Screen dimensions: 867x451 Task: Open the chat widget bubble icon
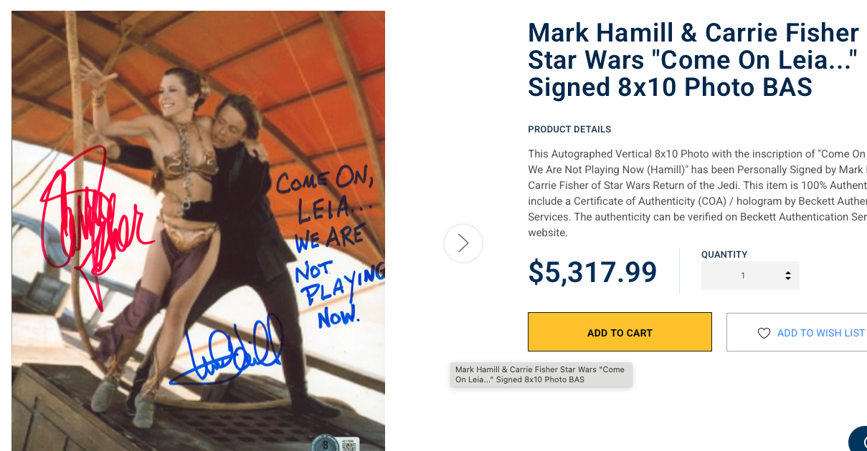click(858, 438)
